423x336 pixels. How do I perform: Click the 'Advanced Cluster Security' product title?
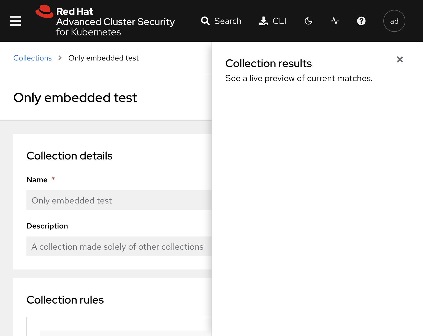pyautogui.click(x=115, y=22)
